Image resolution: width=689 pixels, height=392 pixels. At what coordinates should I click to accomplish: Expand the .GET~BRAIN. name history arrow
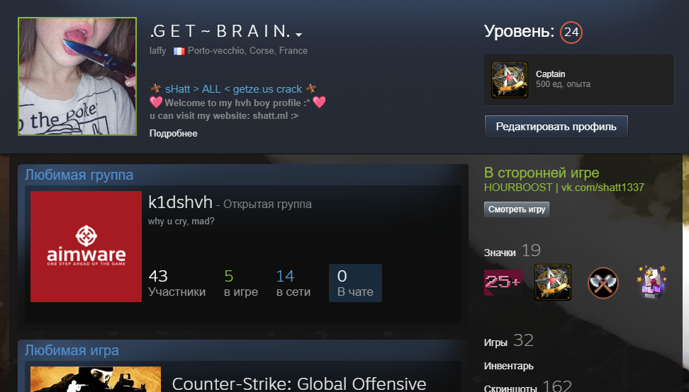point(299,35)
